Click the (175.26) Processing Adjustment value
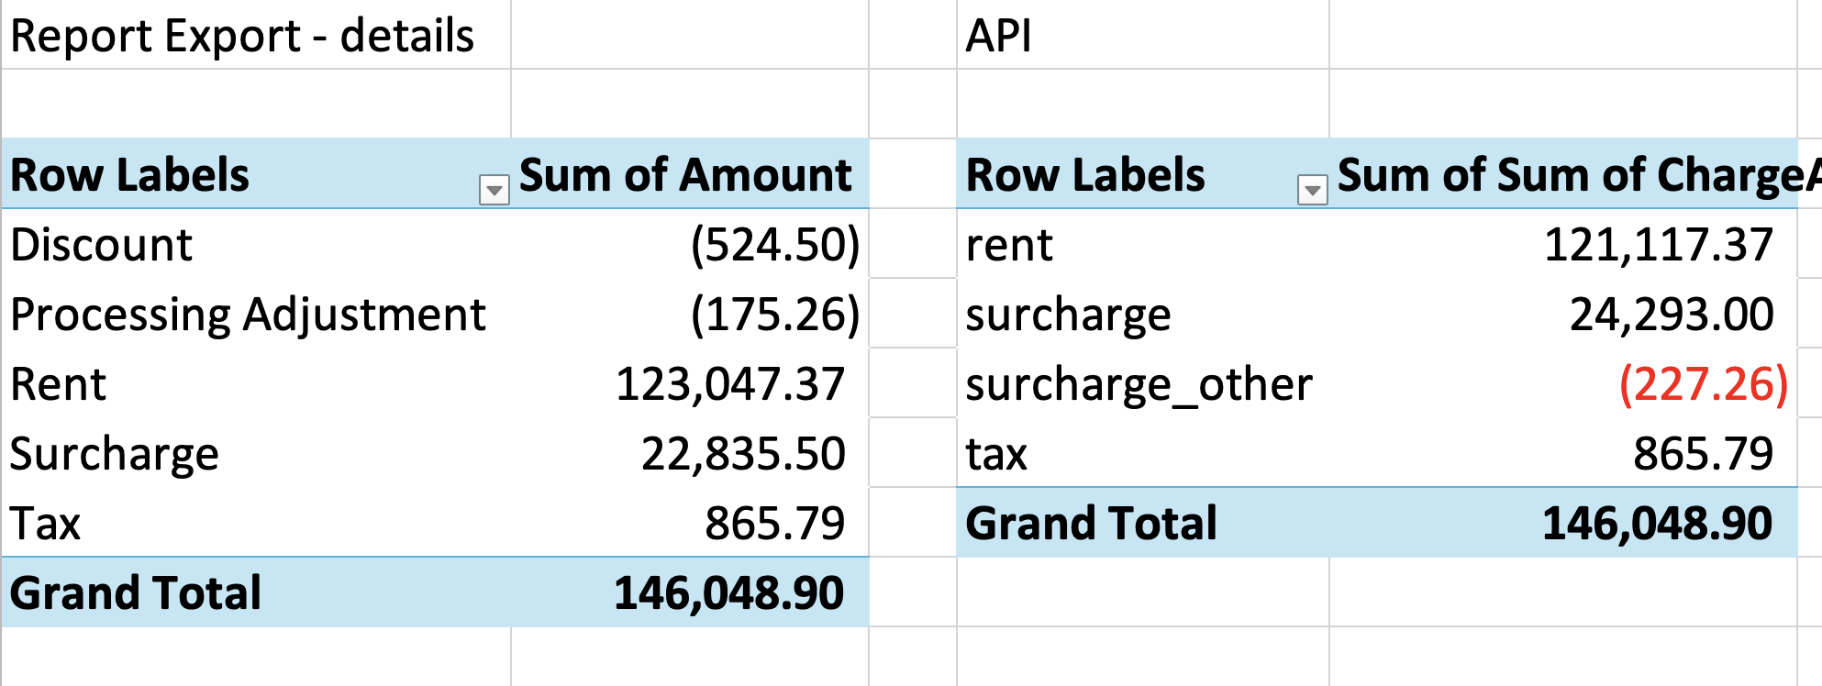Screen dimensions: 1822x686 (774, 315)
